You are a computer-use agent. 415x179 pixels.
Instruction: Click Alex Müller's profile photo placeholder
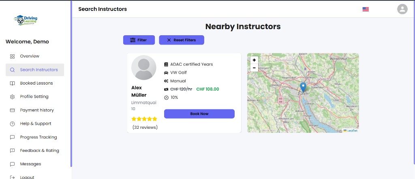coord(144,67)
